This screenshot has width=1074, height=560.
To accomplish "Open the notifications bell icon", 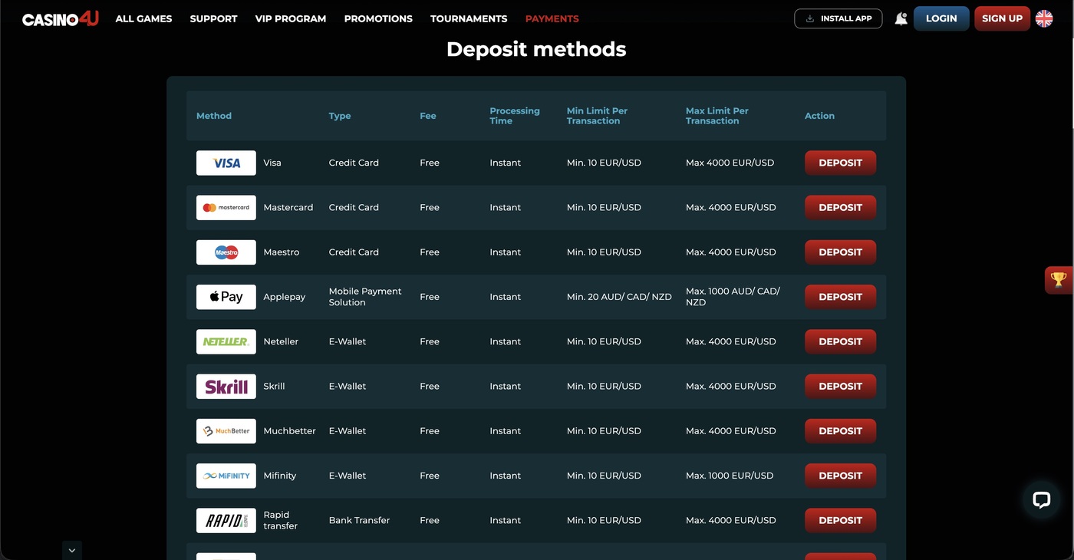I will [901, 18].
